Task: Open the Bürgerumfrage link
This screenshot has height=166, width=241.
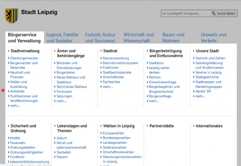Action: tap(160, 96)
